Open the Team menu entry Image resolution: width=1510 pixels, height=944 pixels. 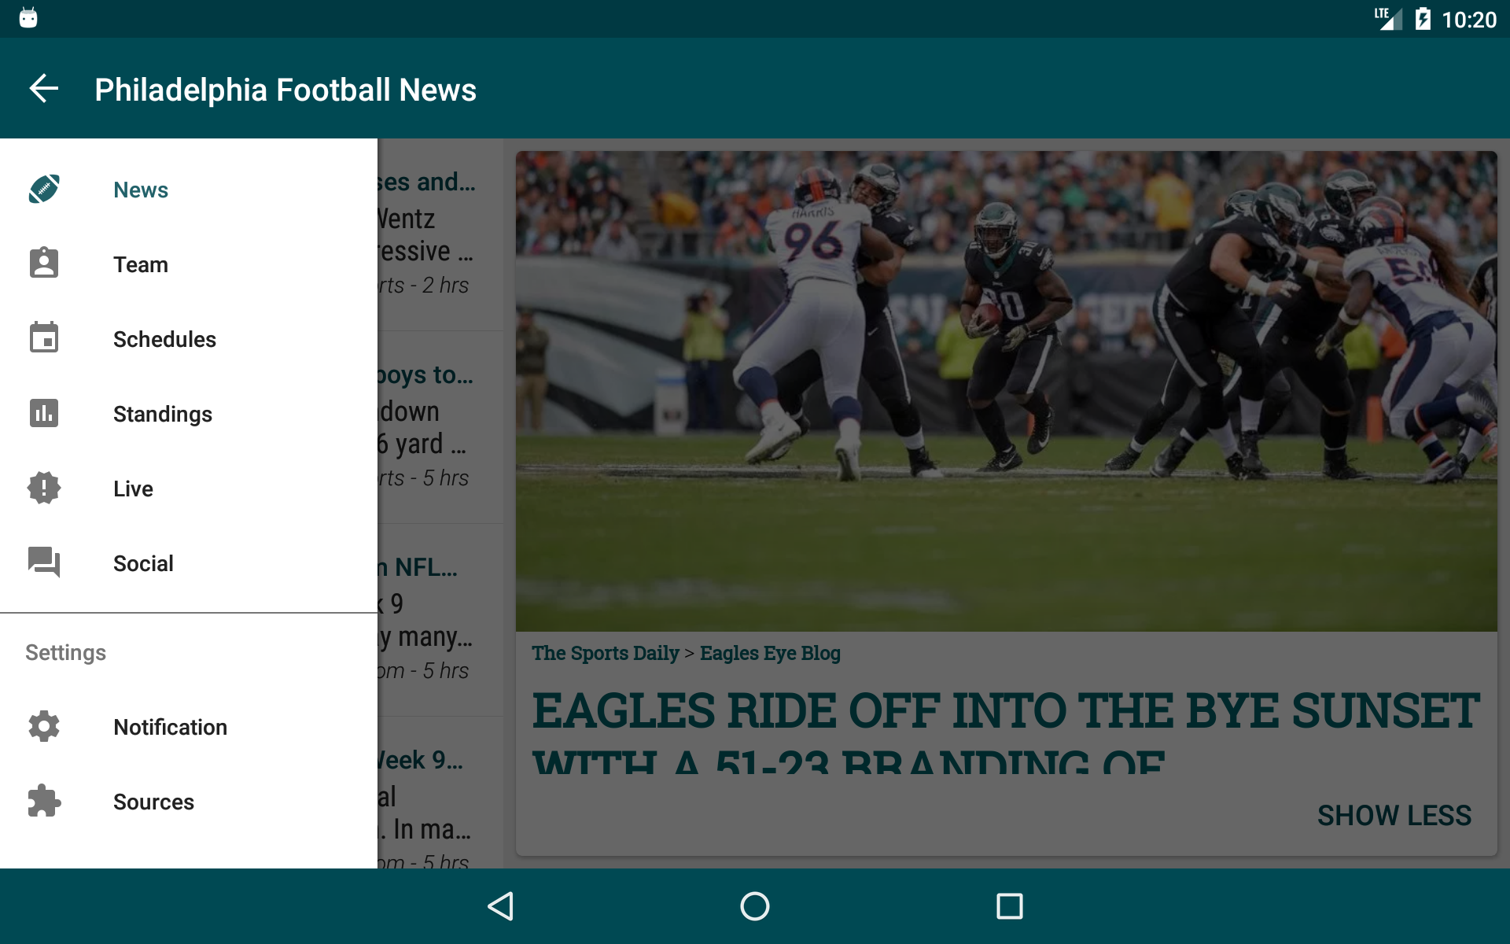click(x=141, y=264)
